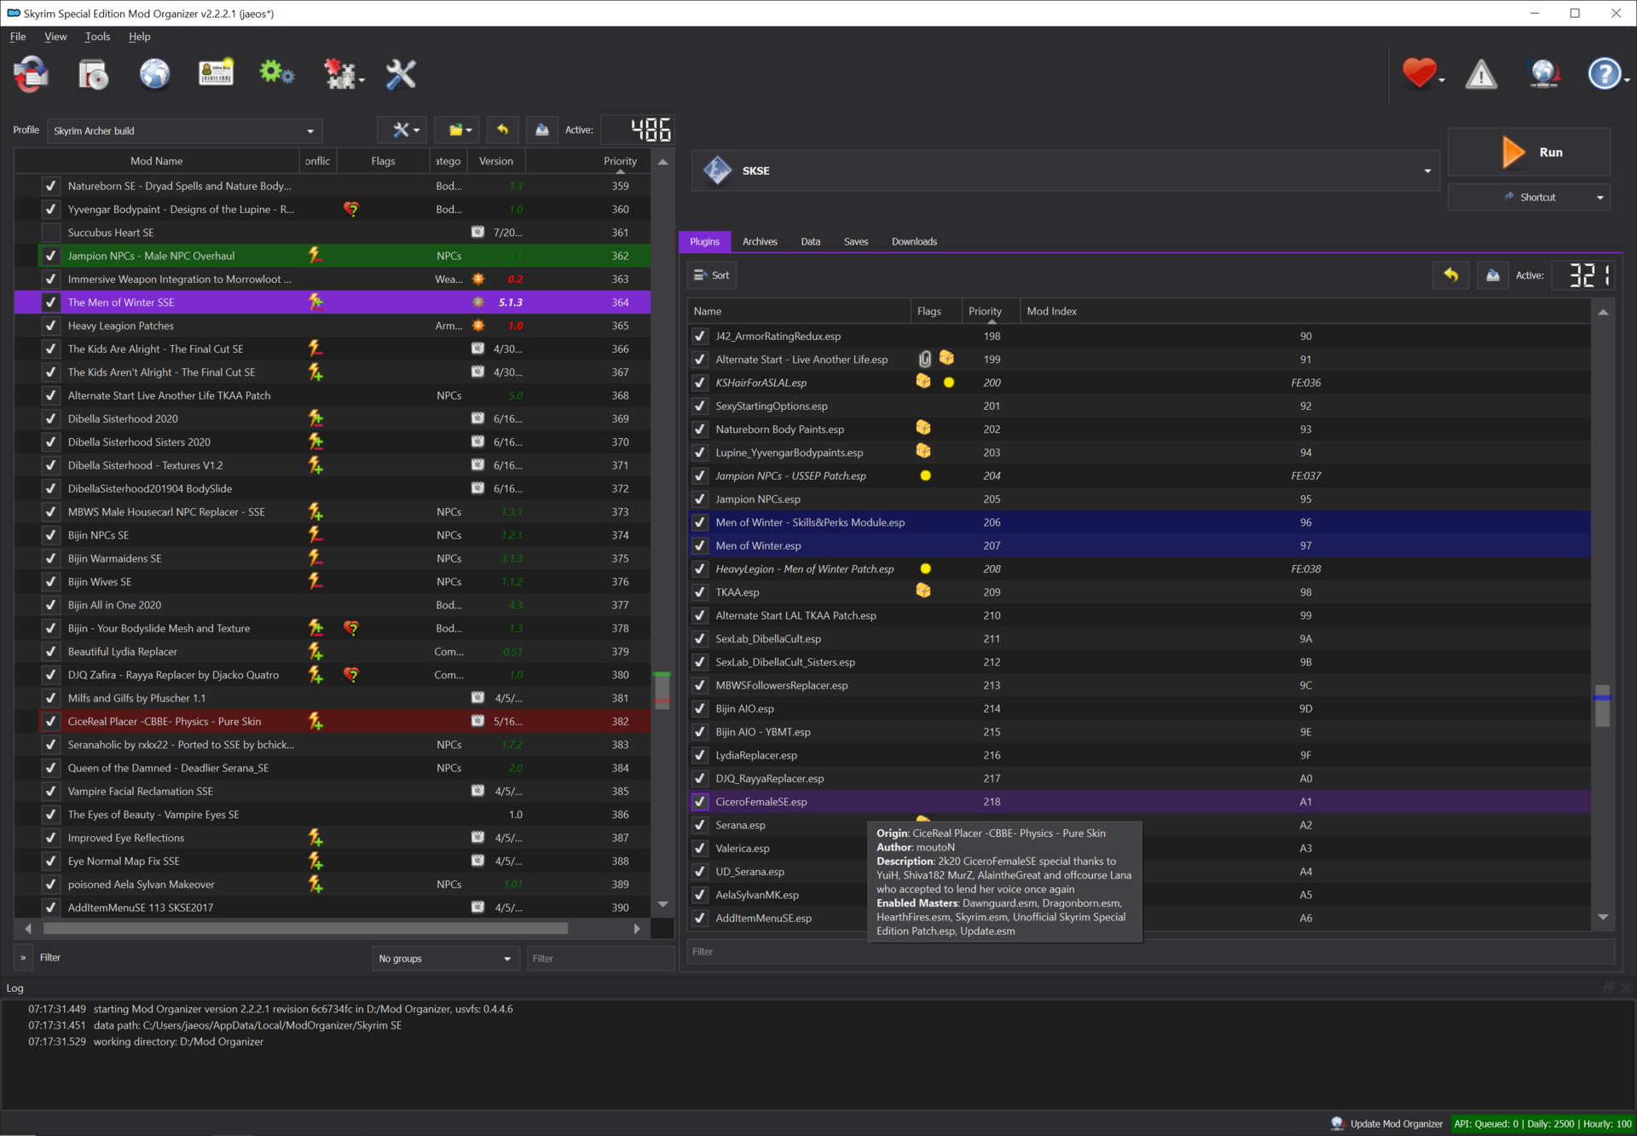Click the mod list create backup icon
Image resolution: width=1637 pixels, height=1136 pixels.
point(541,130)
